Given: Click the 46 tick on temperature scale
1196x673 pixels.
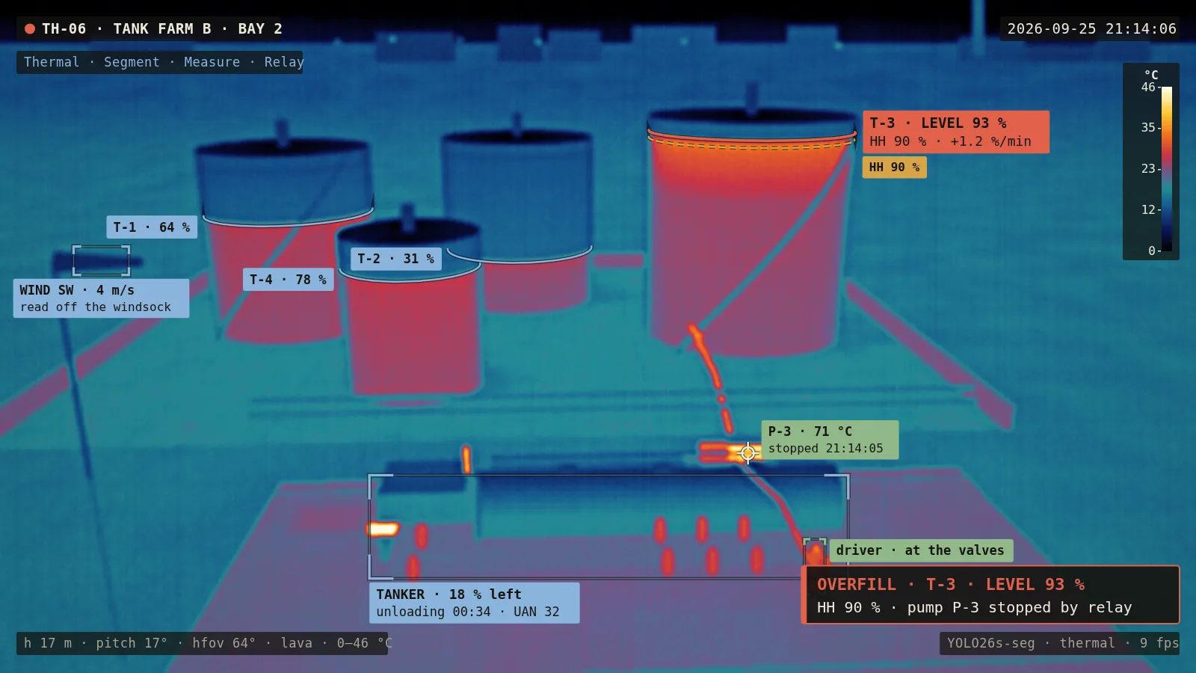Looking at the screenshot, I should tap(1148, 87).
